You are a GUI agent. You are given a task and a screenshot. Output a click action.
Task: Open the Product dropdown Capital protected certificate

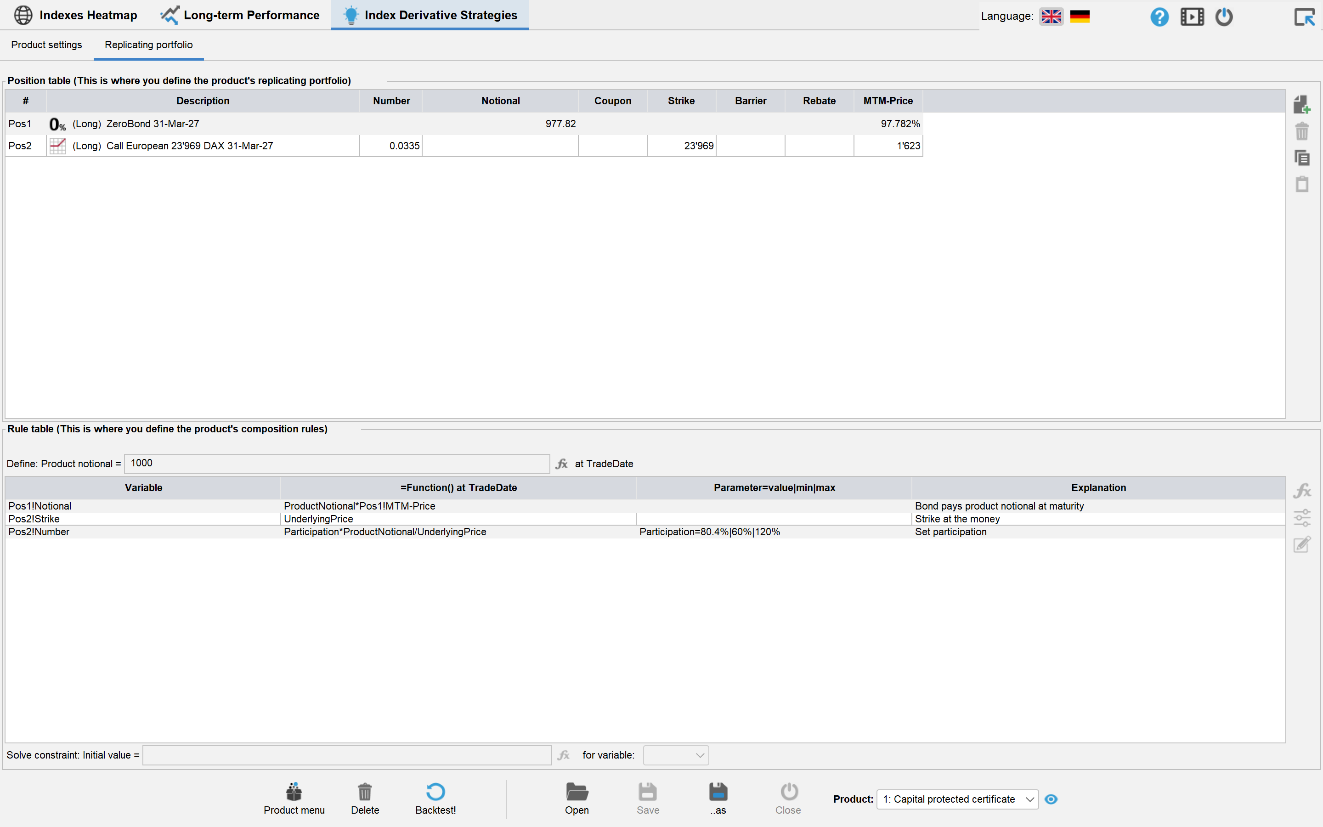(957, 799)
